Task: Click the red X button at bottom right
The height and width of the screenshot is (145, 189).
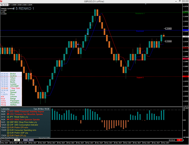Action: pos(179,140)
